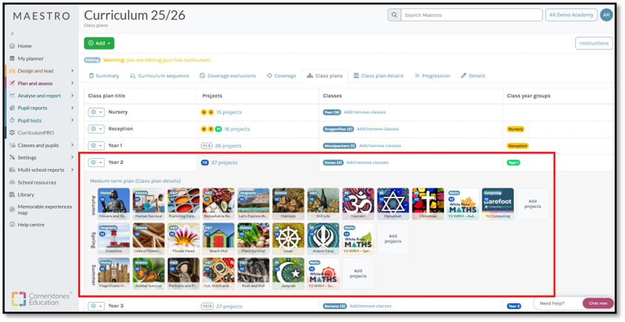Viewport: 625px width, 322px height.
Task: Expand the sidebar collapse chevron
Action: (12, 33)
